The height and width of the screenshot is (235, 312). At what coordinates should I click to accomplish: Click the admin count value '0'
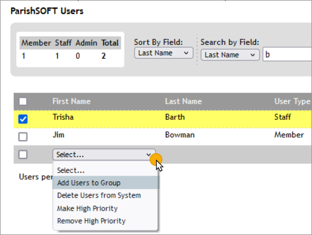coord(78,56)
